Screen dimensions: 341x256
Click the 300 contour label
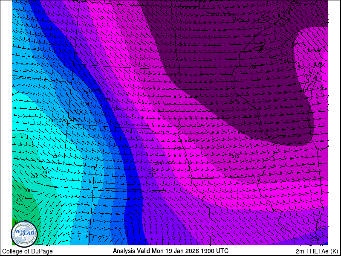29,191
